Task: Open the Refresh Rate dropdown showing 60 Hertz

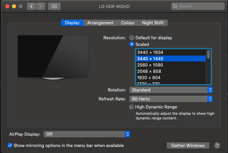Action: click(x=171, y=99)
